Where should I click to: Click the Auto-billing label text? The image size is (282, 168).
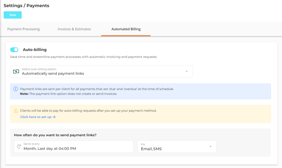coord(35,50)
